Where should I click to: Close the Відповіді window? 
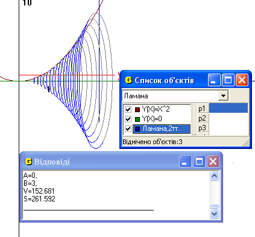(213, 161)
